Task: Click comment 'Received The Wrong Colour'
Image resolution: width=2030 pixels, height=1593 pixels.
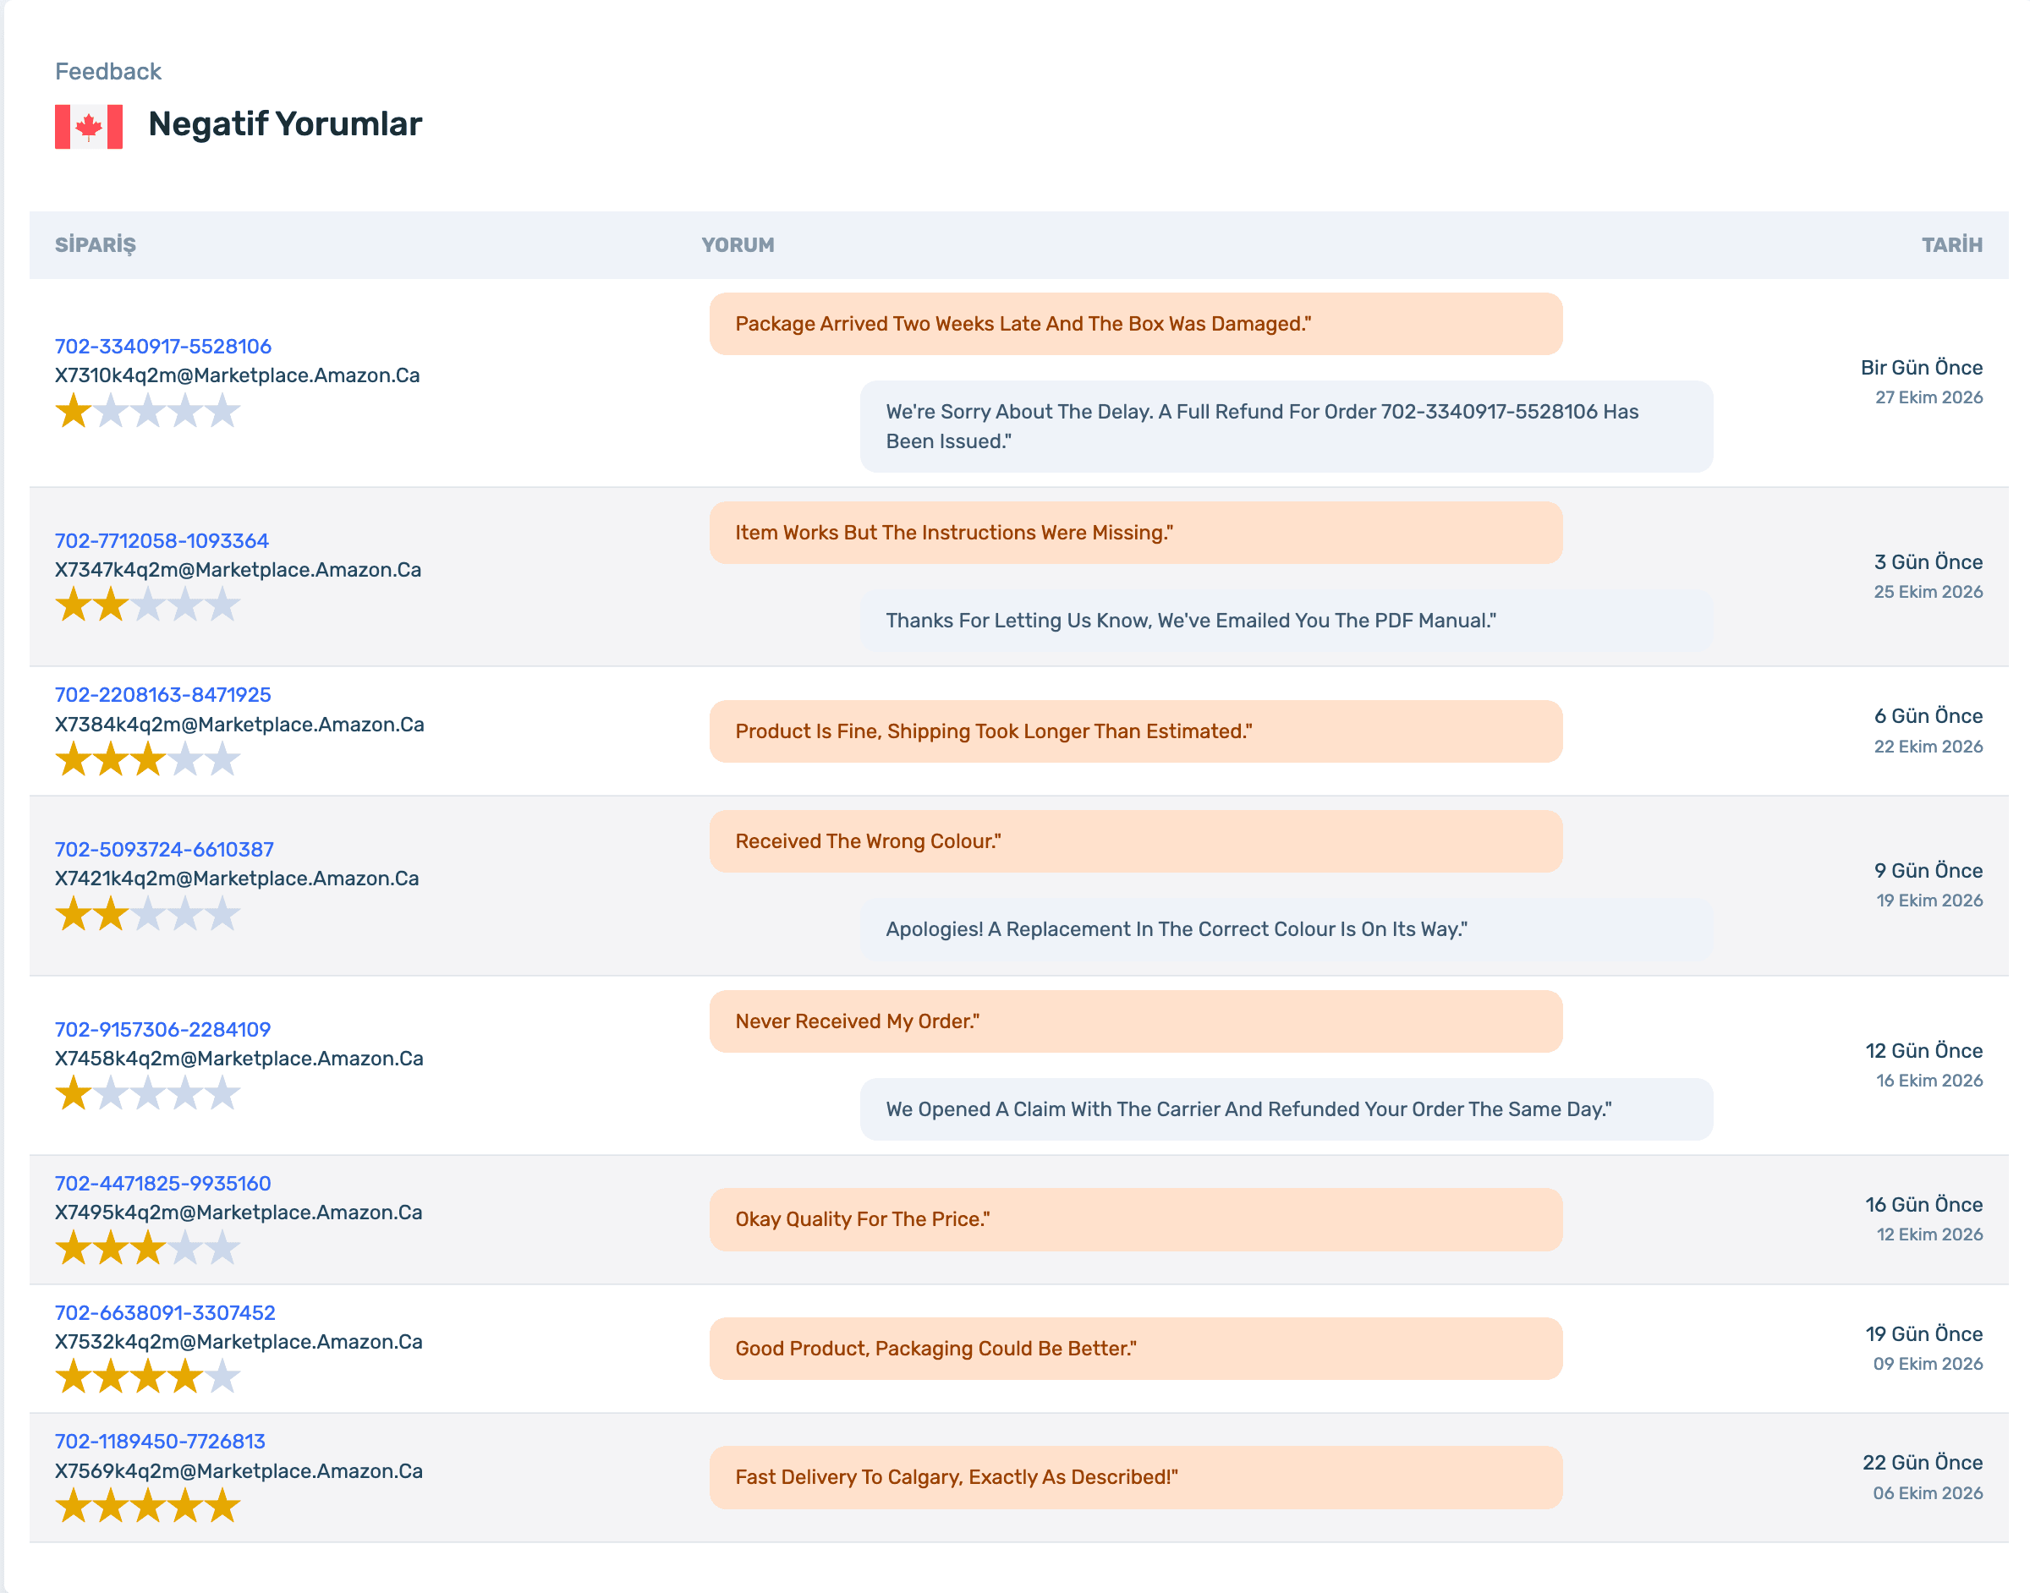Action: pos(1135,841)
